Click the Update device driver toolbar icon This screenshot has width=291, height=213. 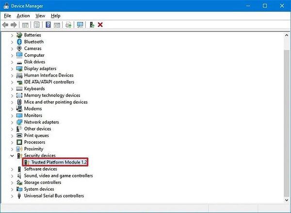[x=92, y=25]
